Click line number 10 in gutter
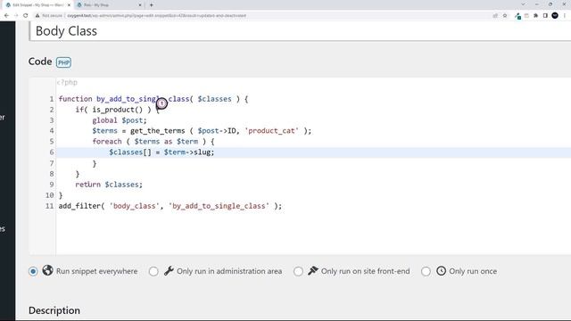This screenshot has width=571, height=321. (50, 195)
